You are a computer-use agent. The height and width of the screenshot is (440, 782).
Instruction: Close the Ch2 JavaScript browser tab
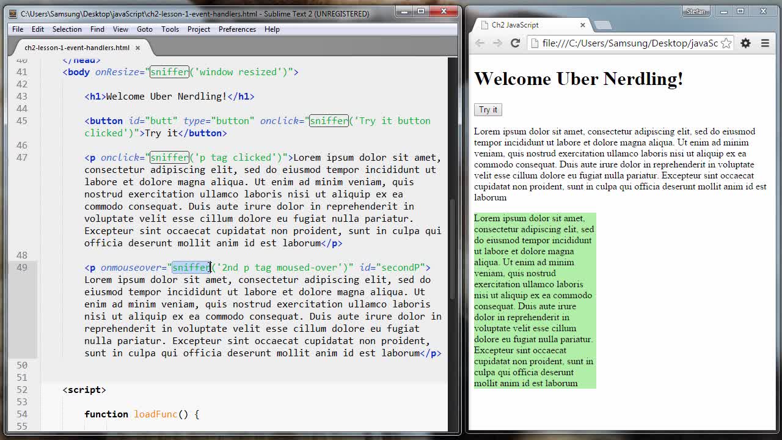[x=582, y=25]
